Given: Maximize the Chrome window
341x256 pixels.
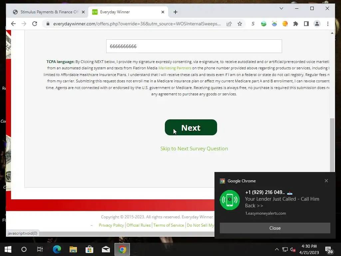Looking at the screenshot, I should tap(312, 8).
